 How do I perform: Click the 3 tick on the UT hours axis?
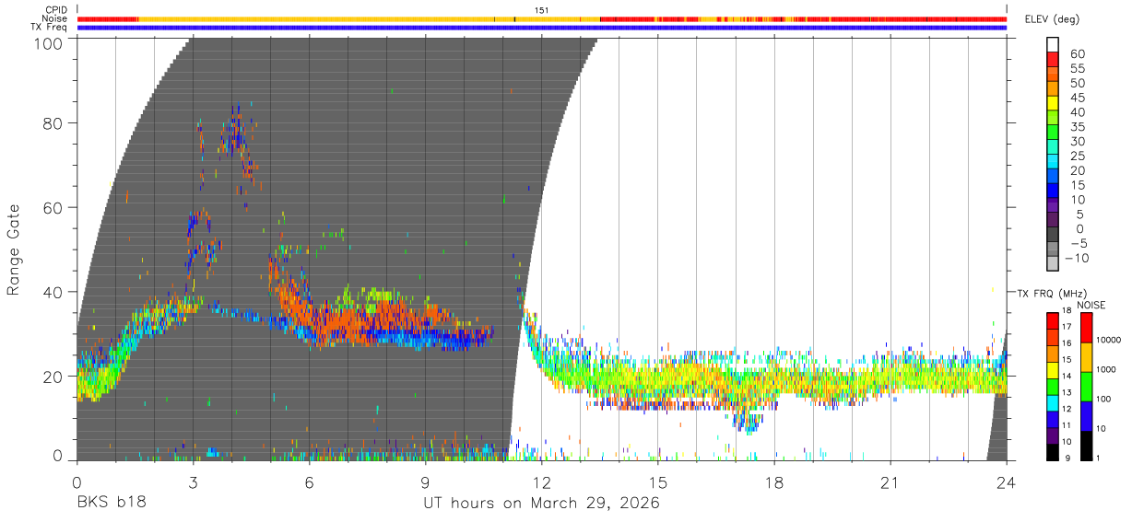pos(193,482)
